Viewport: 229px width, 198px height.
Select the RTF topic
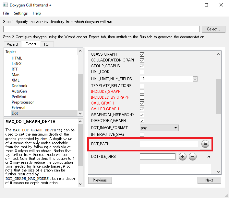(15, 69)
